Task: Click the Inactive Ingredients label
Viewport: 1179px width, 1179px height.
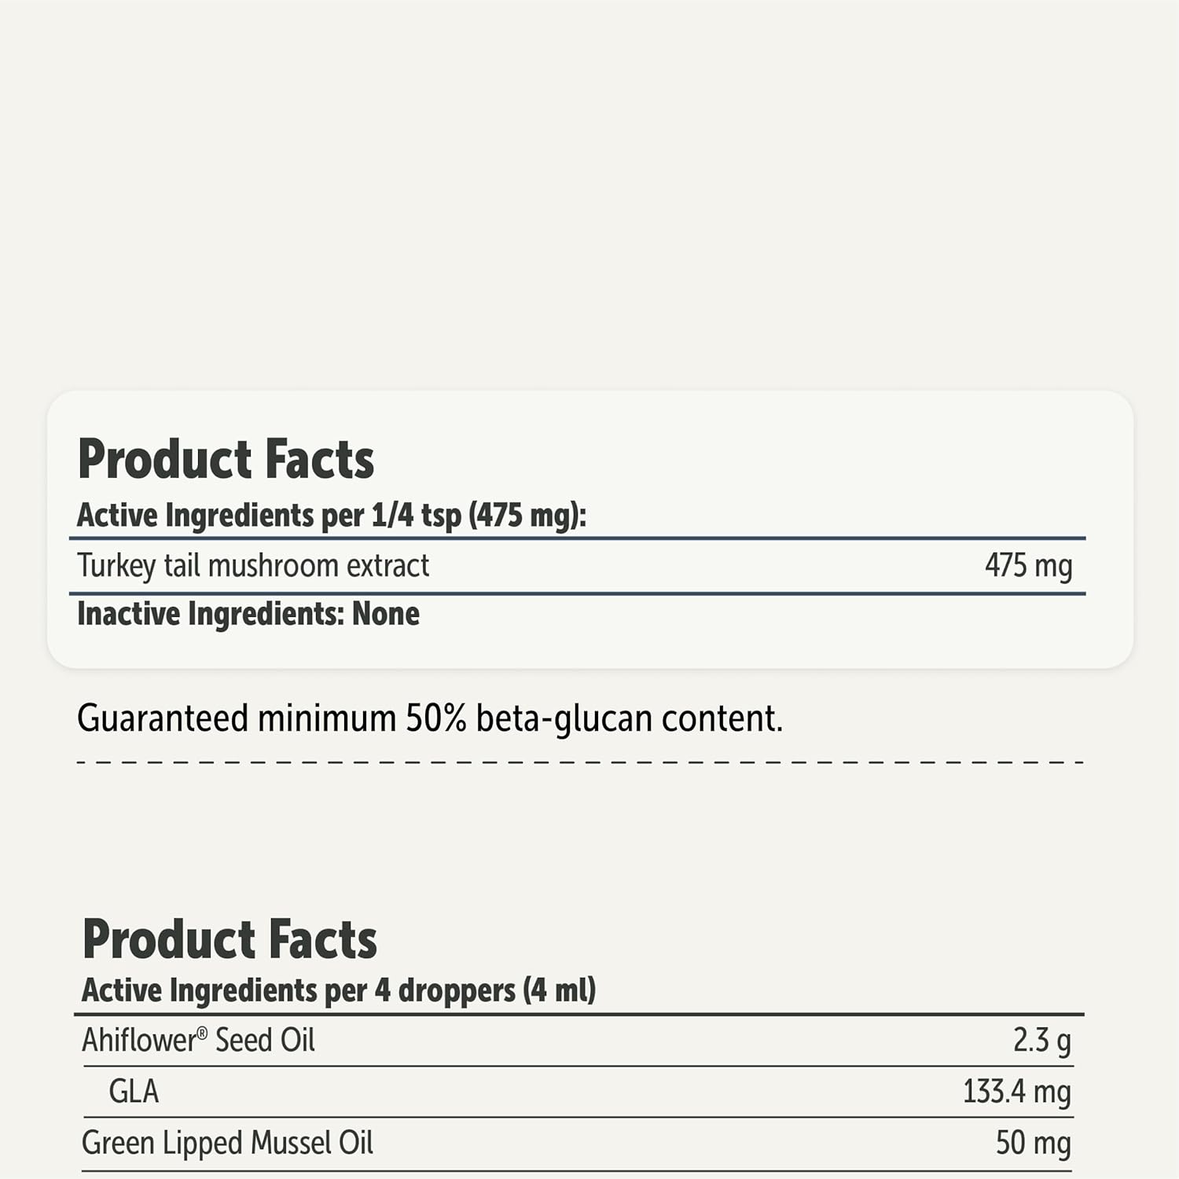Action: pos(210,614)
